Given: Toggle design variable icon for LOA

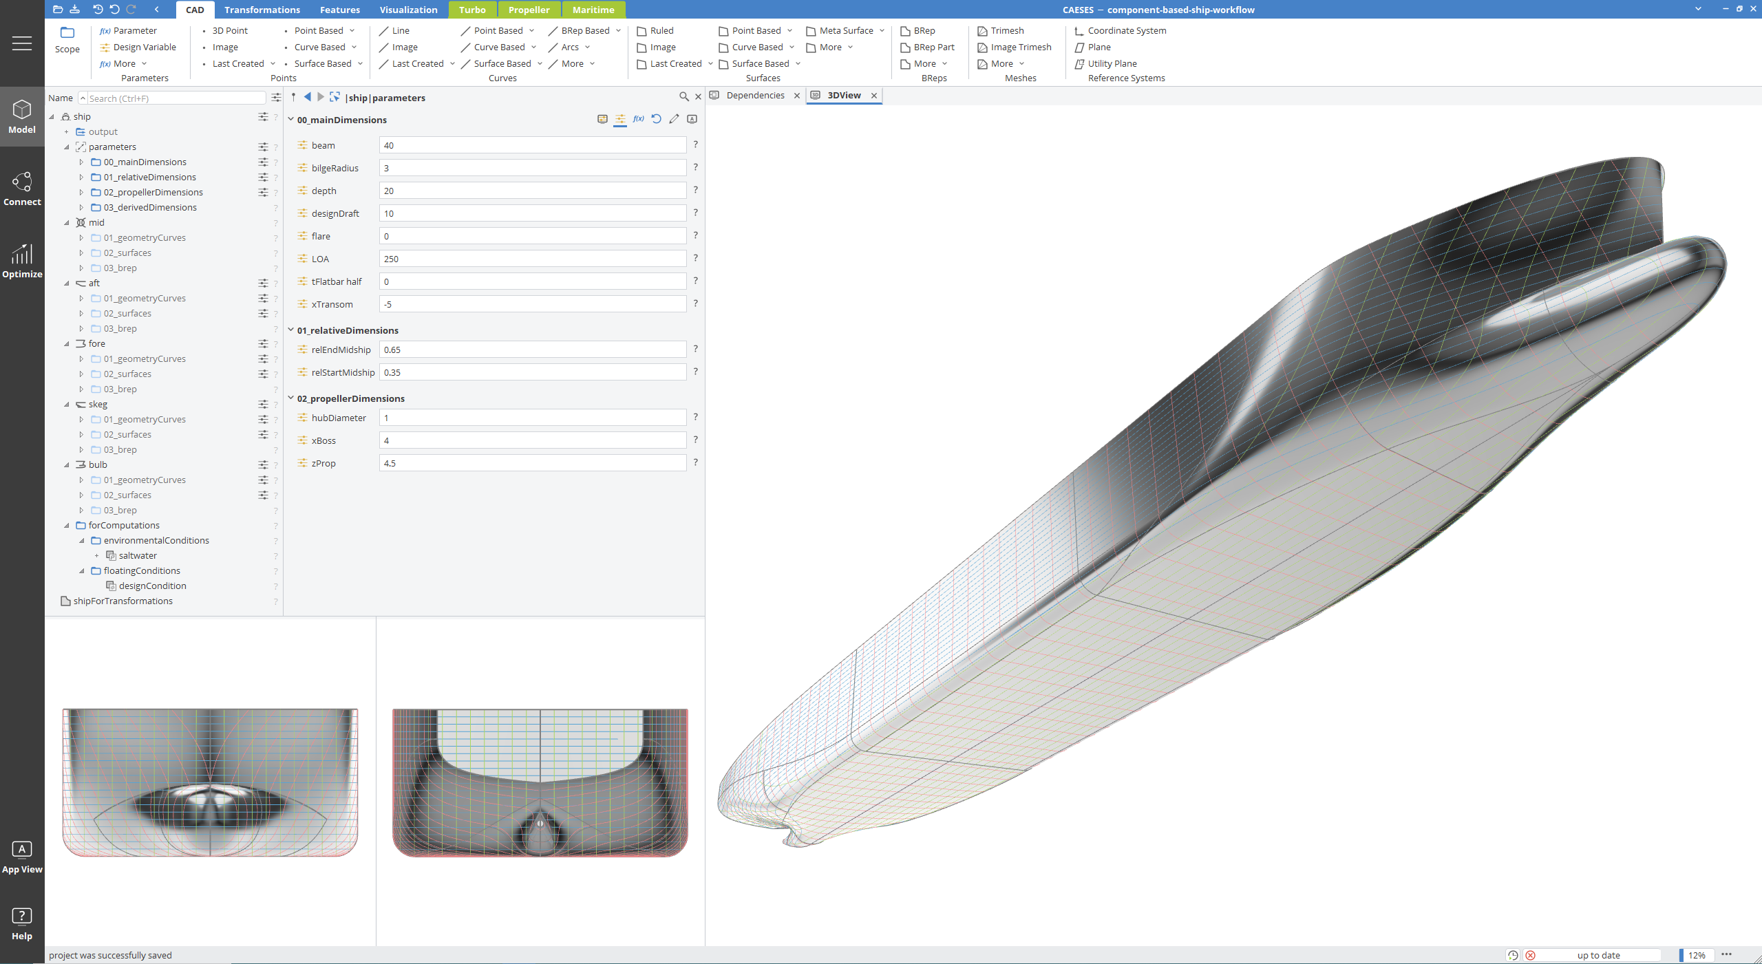Looking at the screenshot, I should 302,259.
